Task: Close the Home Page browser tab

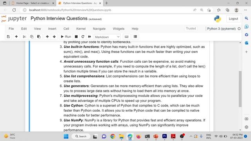Action: pos(53,3)
